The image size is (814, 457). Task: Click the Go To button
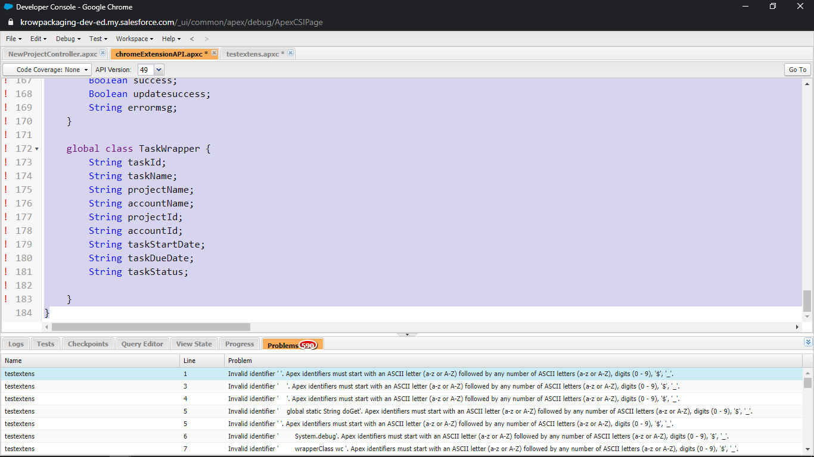797,70
